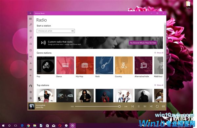Pause the current song
This screenshot has height=128, width=197.
(139, 106)
